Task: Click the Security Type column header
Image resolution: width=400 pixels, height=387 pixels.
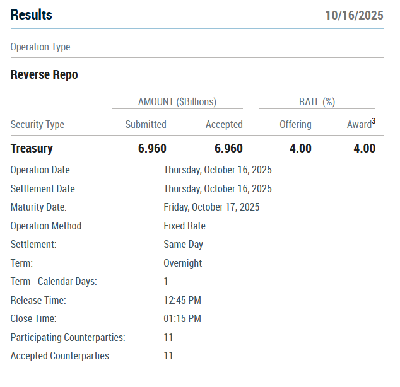Action: [x=37, y=125]
